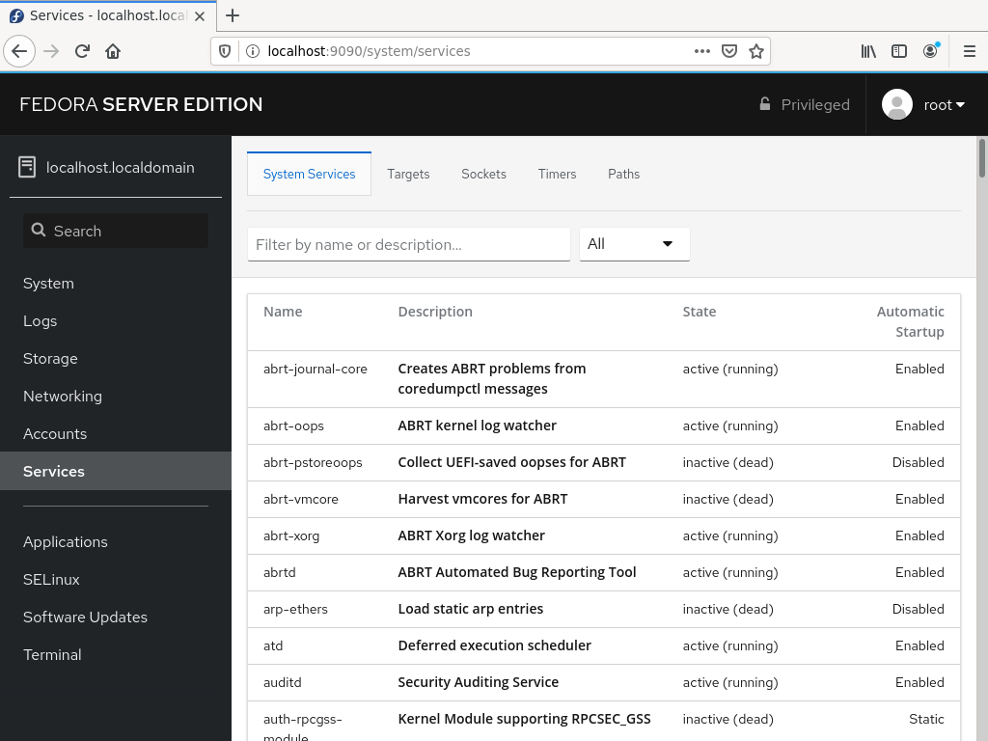Open a new browser tab
Viewport: 988px width, 741px height.
(x=233, y=15)
